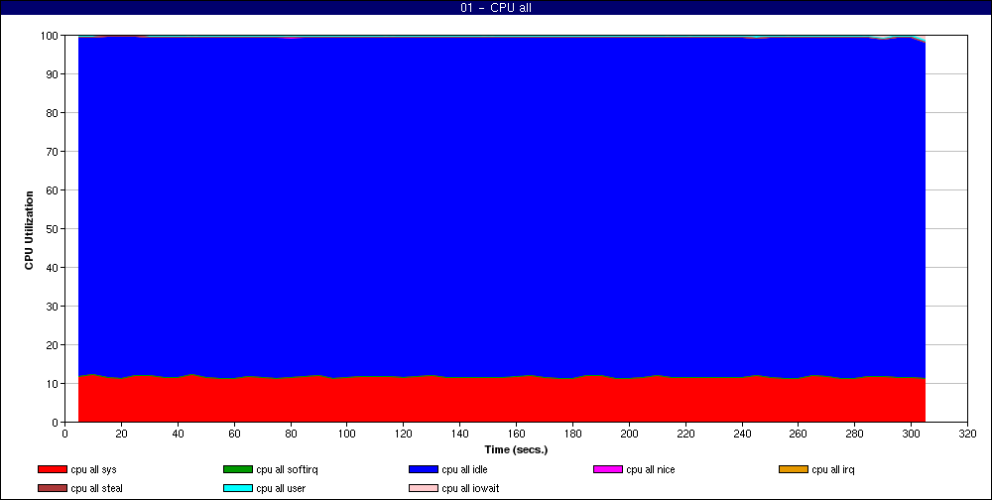
Task: Click the brown 'cpu all steal' legend swatch
Action: point(52,488)
